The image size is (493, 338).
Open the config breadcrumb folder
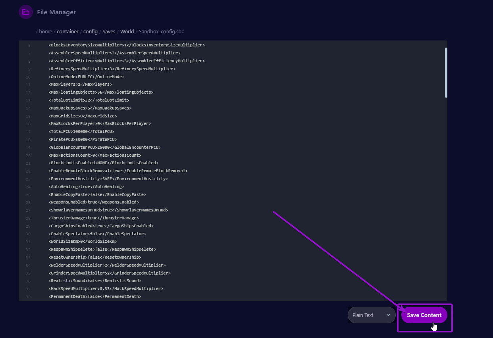[91, 31]
